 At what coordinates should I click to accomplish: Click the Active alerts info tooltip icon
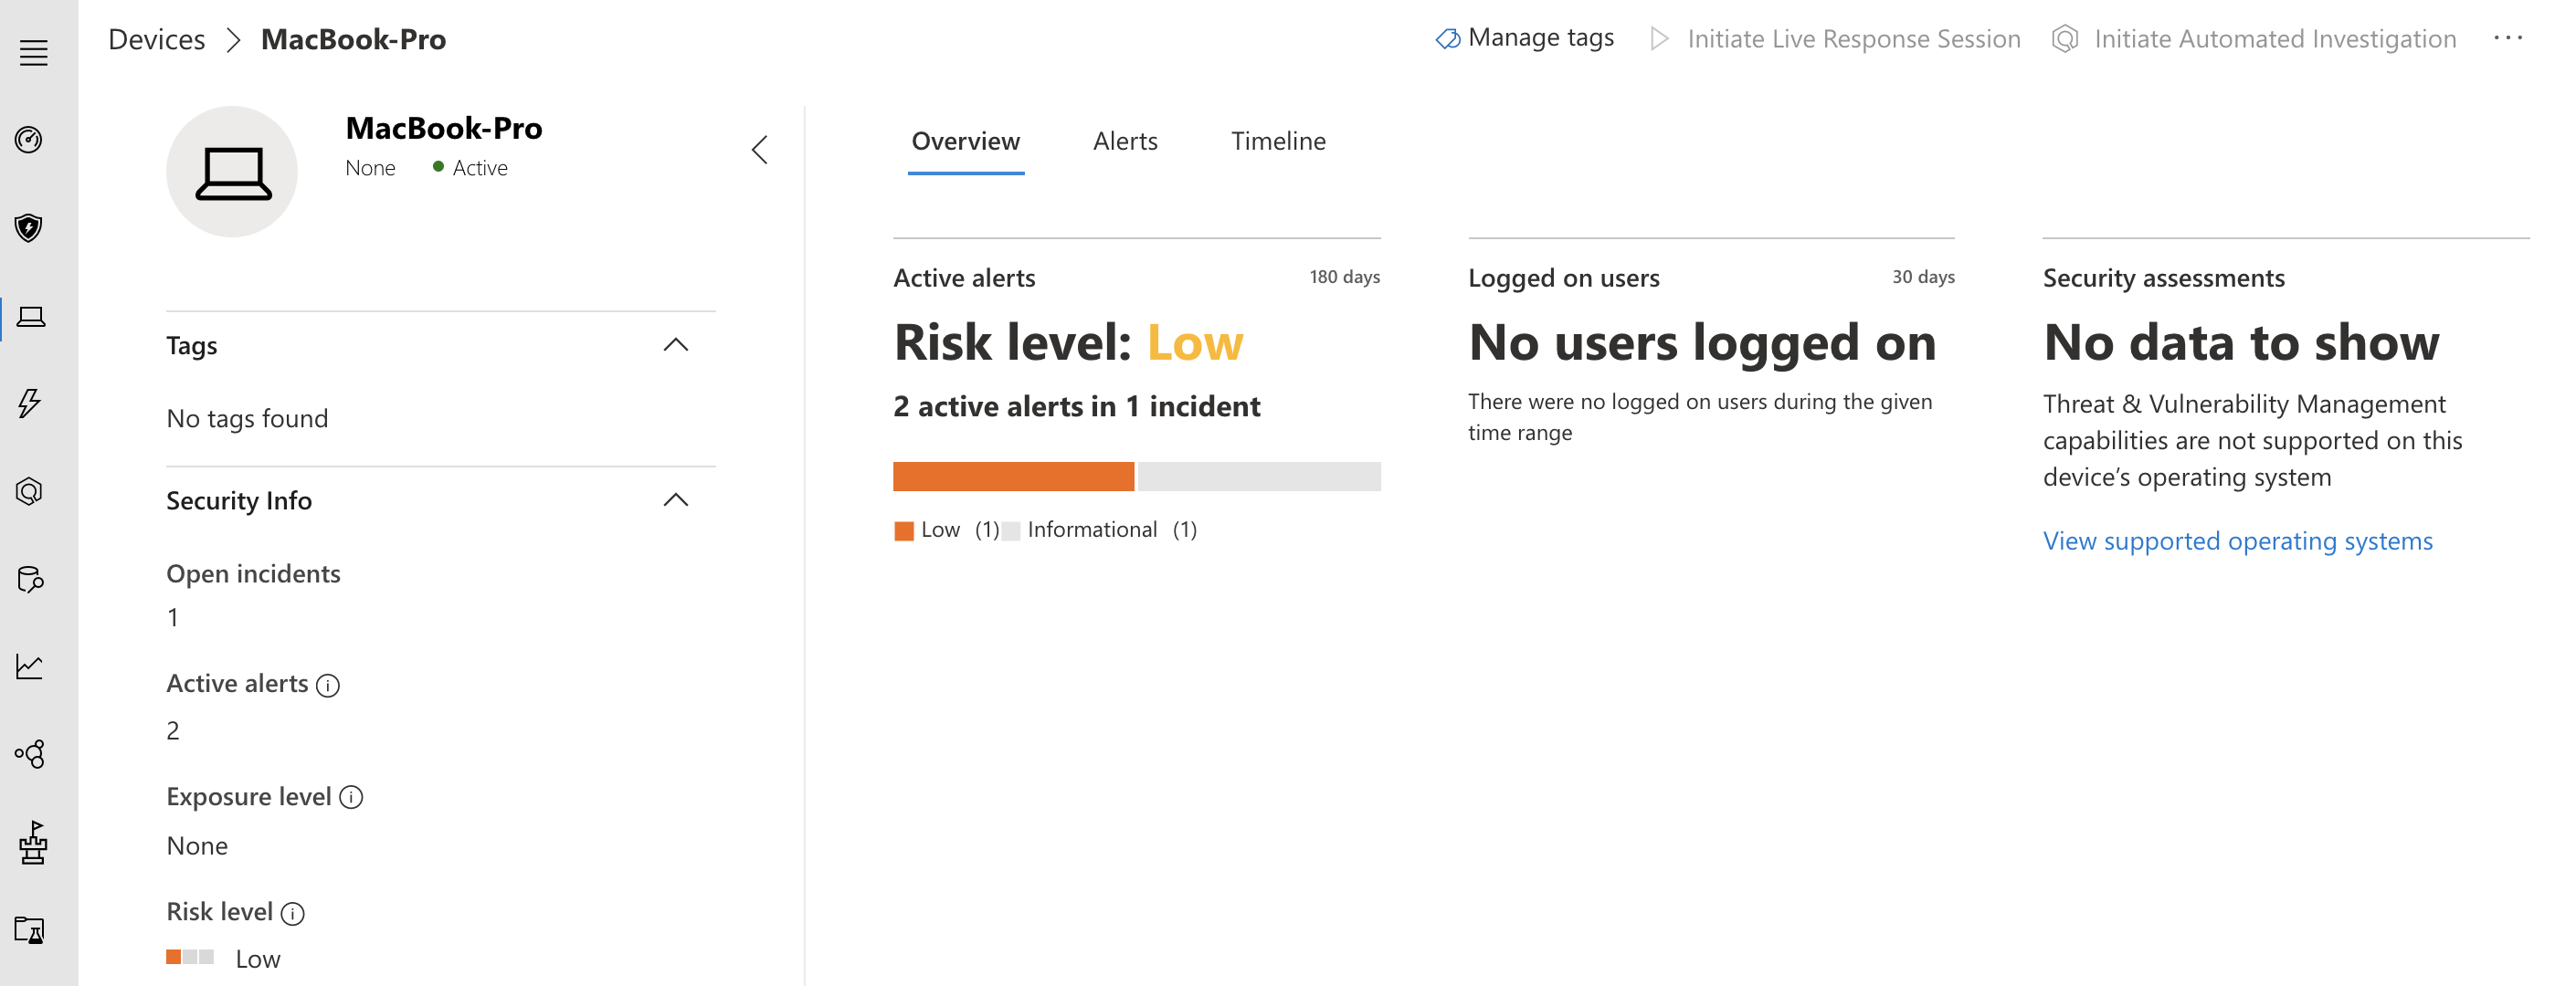pyautogui.click(x=327, y=686)
